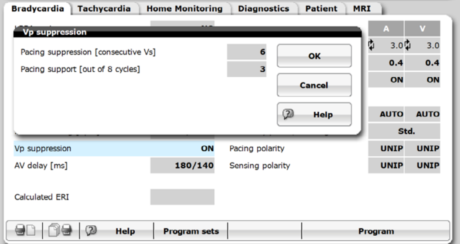This screenshot has height=244, width=460.
Task: Click the Calculated ERI field
Action: (182, 197)
